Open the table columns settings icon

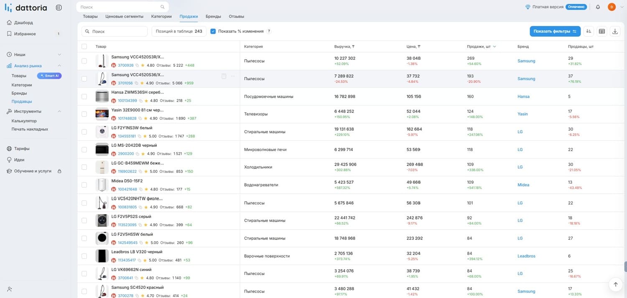pos(602,31)
